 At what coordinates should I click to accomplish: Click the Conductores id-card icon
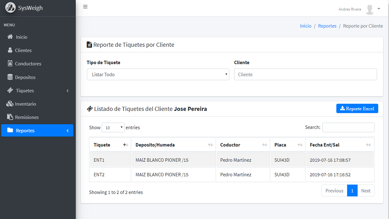point(10,63)
